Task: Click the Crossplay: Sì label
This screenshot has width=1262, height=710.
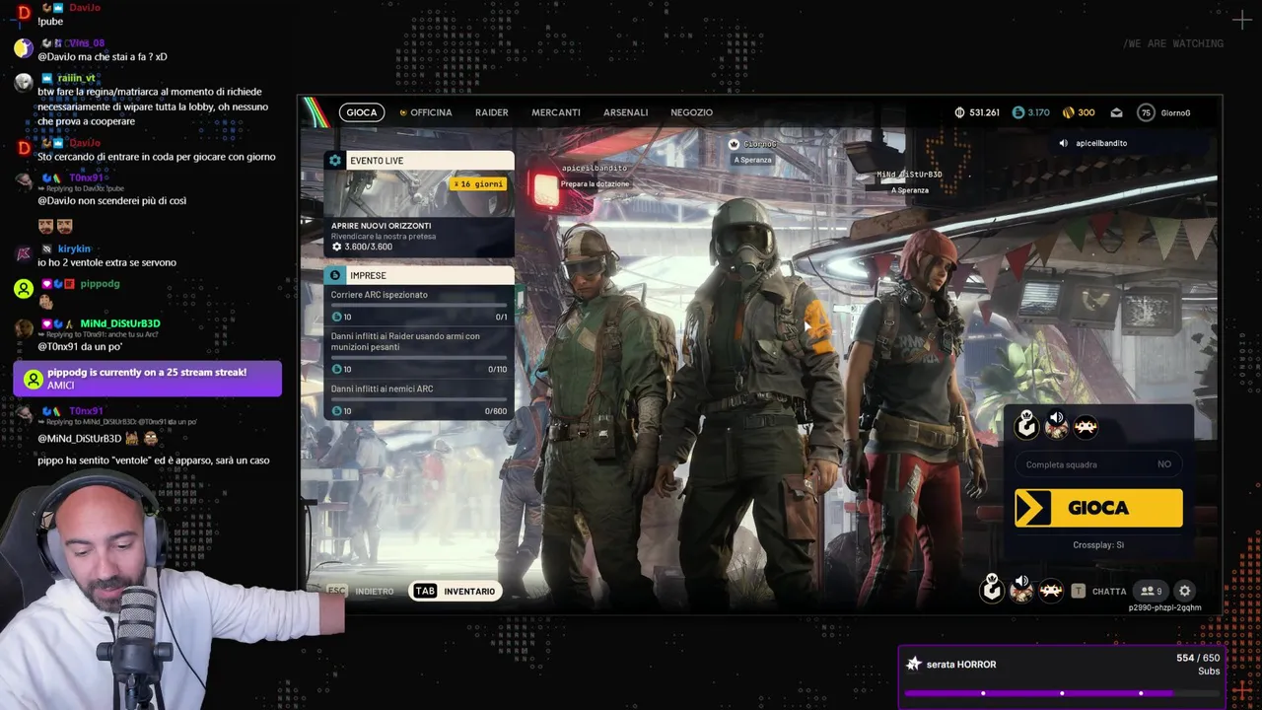Action: tap(1098, 544)
